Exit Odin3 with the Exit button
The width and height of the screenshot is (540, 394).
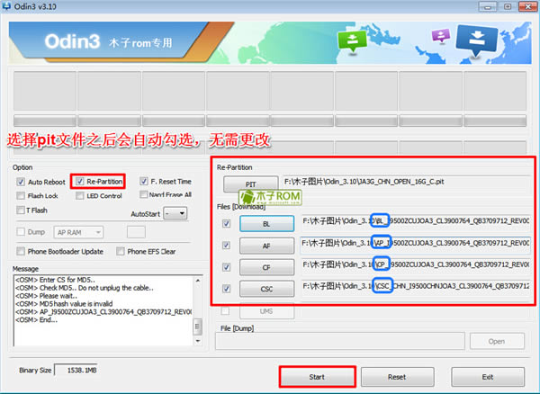pos(489,376)
